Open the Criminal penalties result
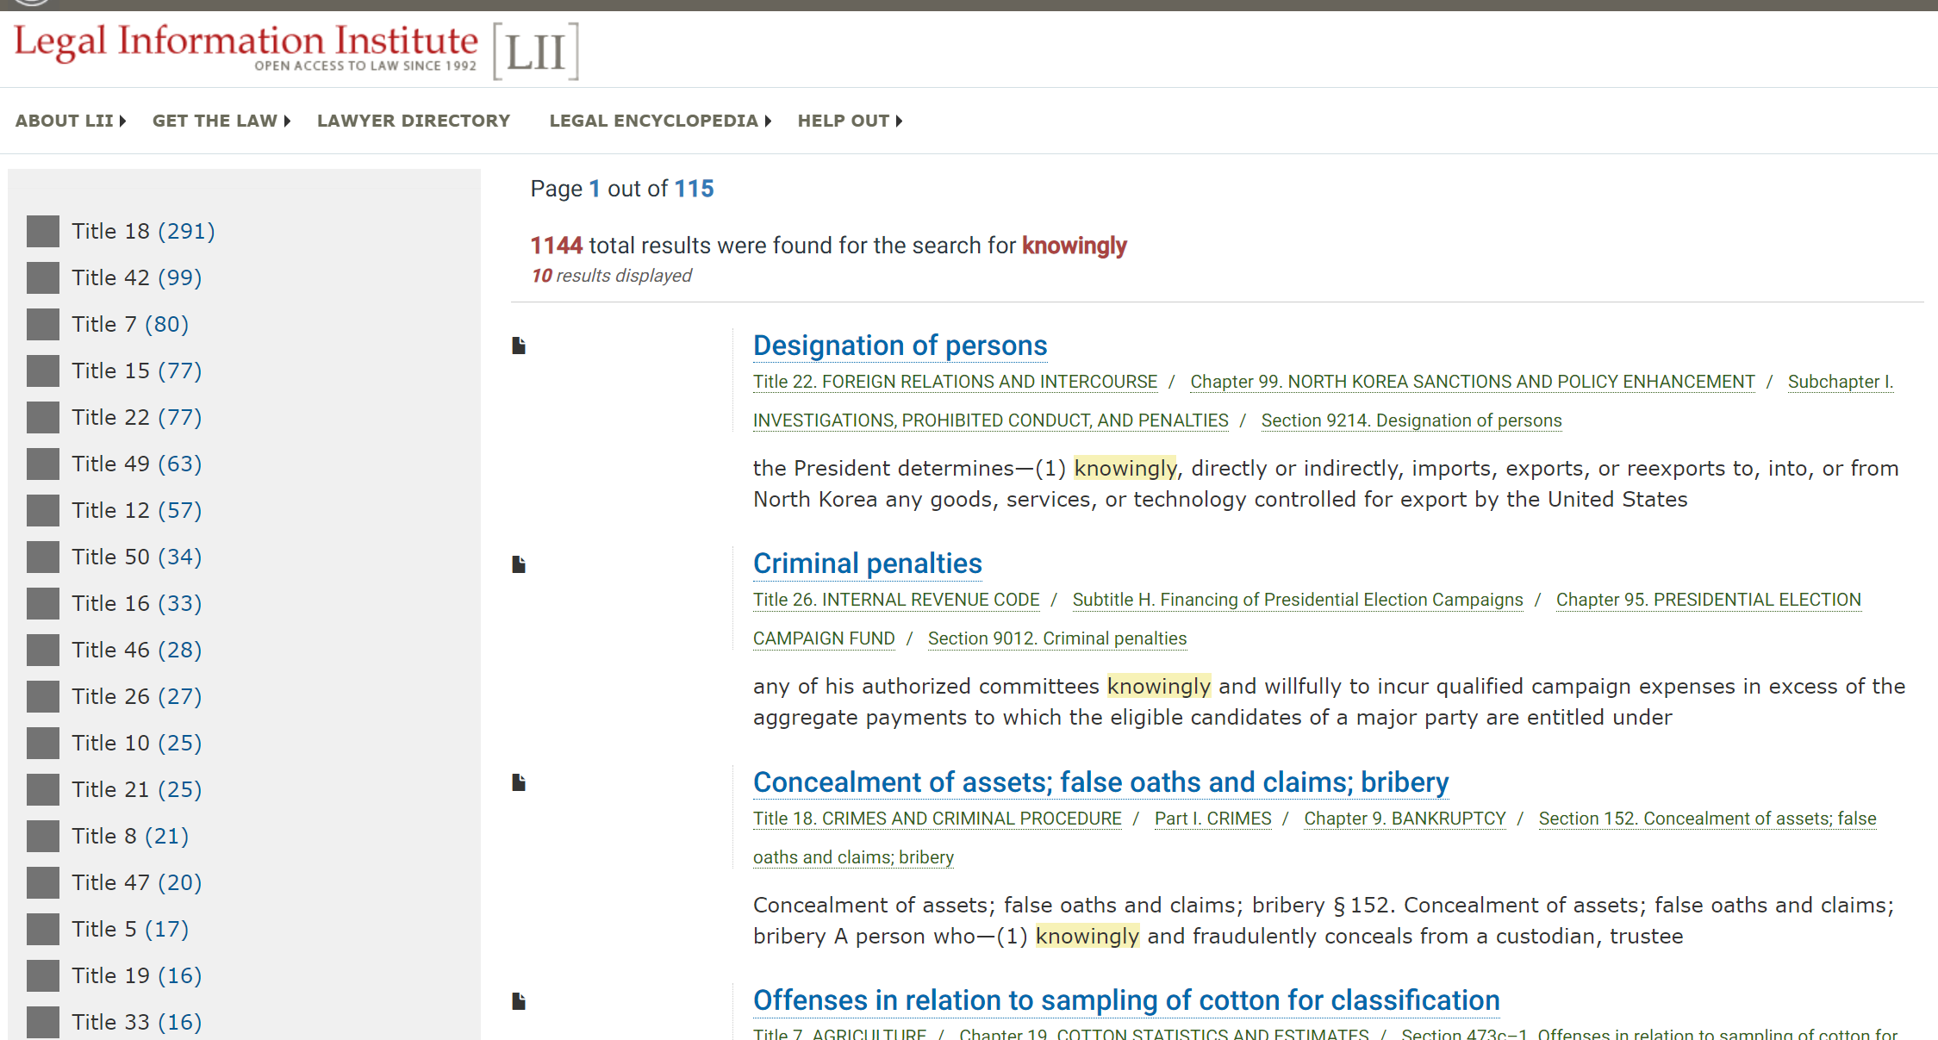The image size is (1938, 1040). pos(867,564)
